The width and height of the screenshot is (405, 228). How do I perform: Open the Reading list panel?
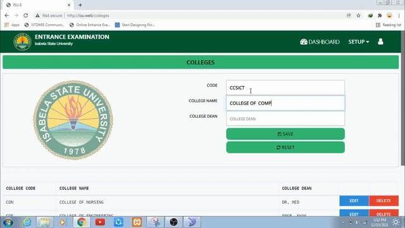click(389, 25)
